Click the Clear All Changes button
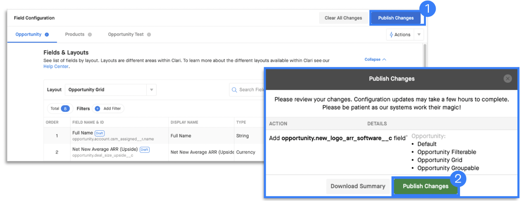Image resolution: width=527 pixels, height=201 pixels. pos(343,18)
